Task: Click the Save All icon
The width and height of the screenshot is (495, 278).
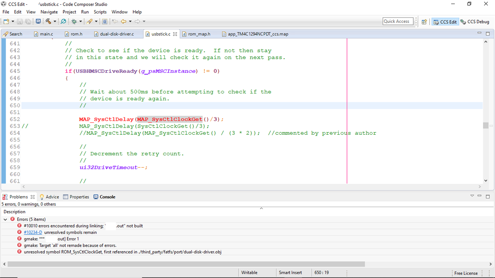Action: click(x=28, y=21)
